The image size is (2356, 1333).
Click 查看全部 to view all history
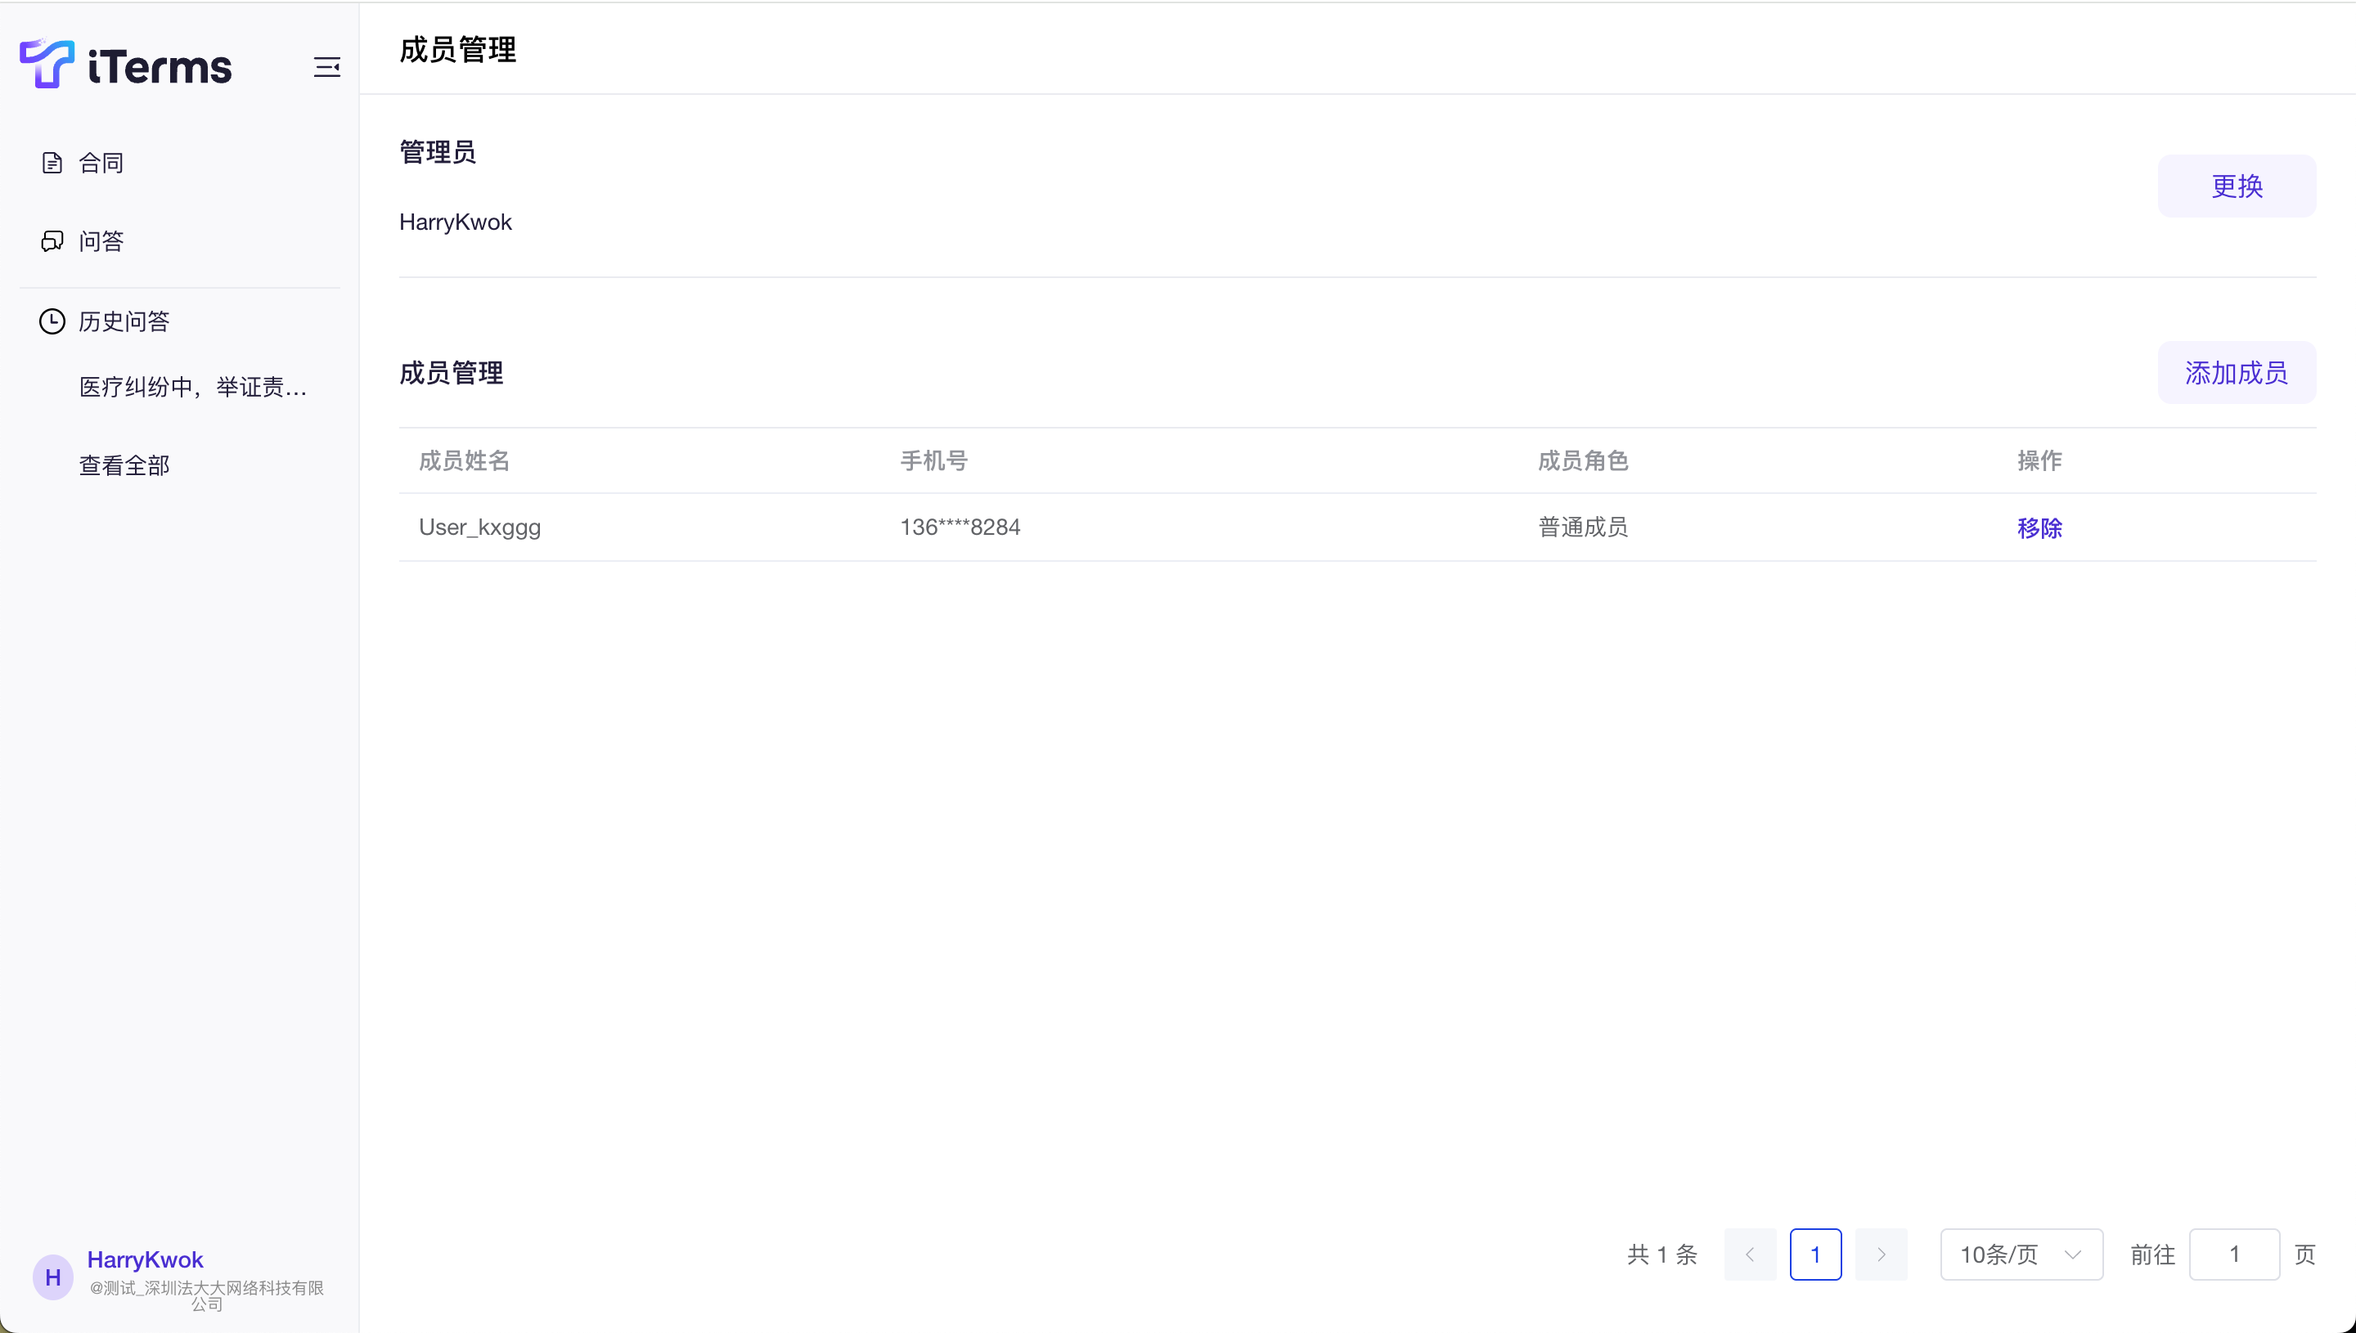click(124, 465)
